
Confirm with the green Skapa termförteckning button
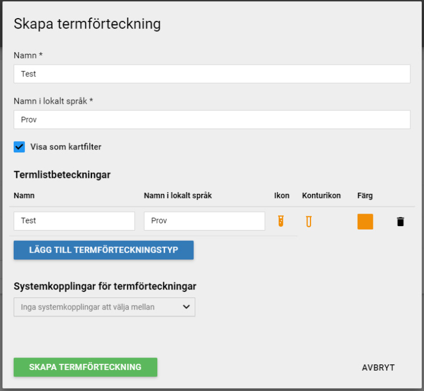tap(86, 367)
